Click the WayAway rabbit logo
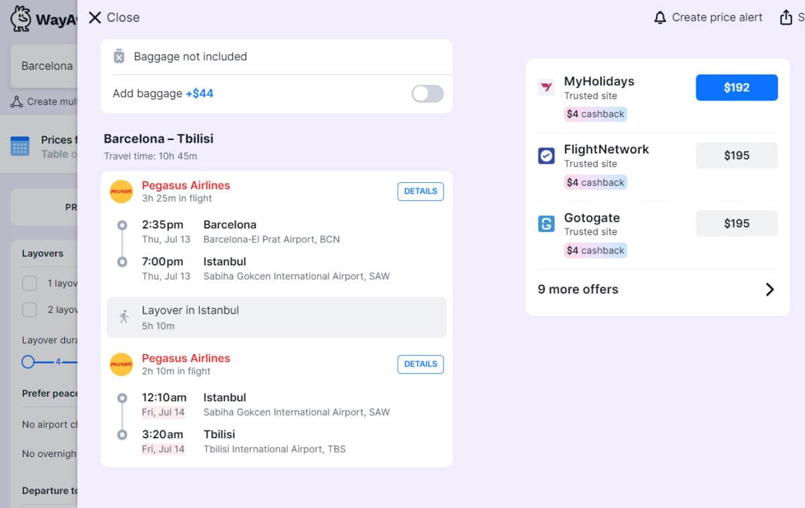Screen dimensions: 805x508 tap(20, 19)
